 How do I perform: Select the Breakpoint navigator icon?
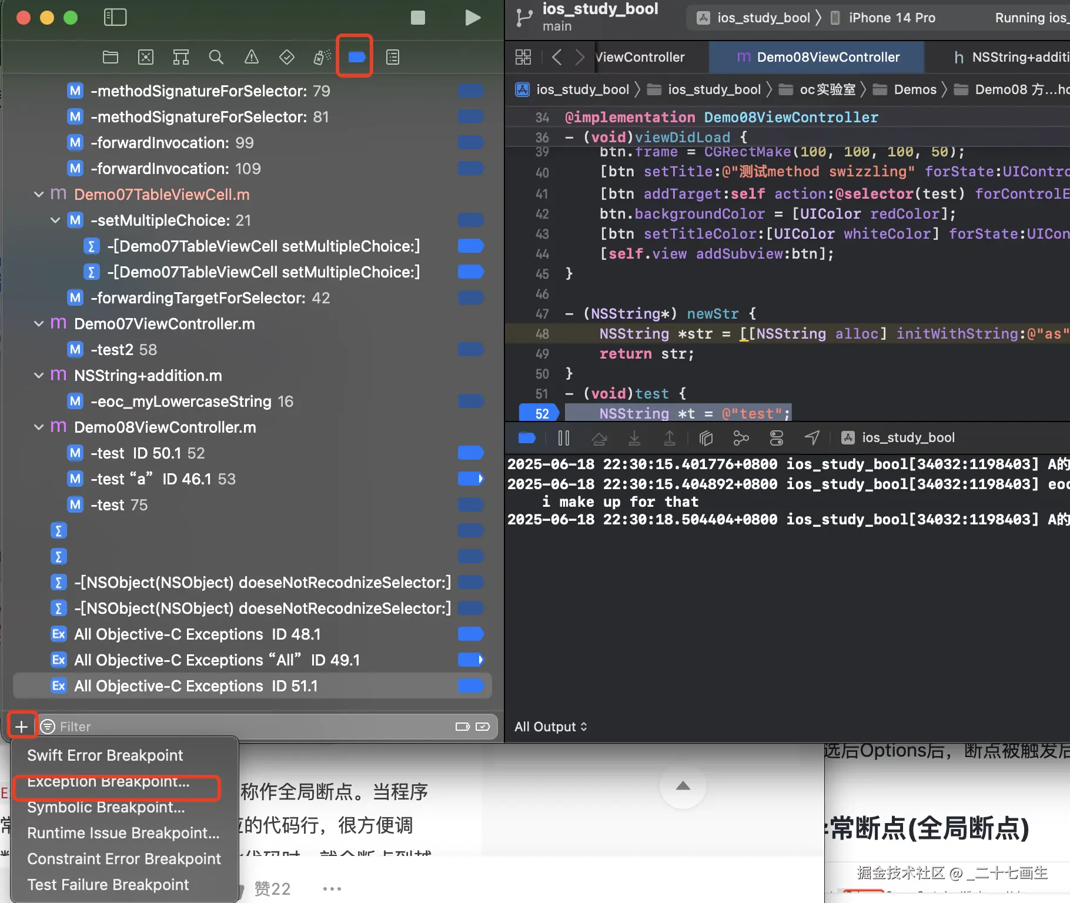coord(357,57)
